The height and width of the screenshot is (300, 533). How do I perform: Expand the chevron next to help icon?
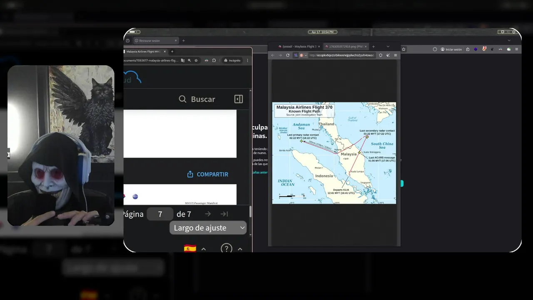point(240,249)
